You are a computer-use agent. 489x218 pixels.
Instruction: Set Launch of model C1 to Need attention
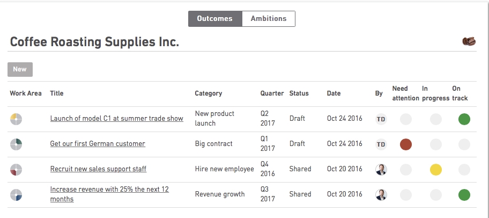click(x=406, y=119)
